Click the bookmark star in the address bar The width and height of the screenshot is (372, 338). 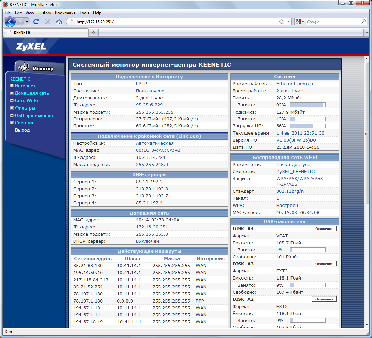pyautogui.click(x=281, y=22)
